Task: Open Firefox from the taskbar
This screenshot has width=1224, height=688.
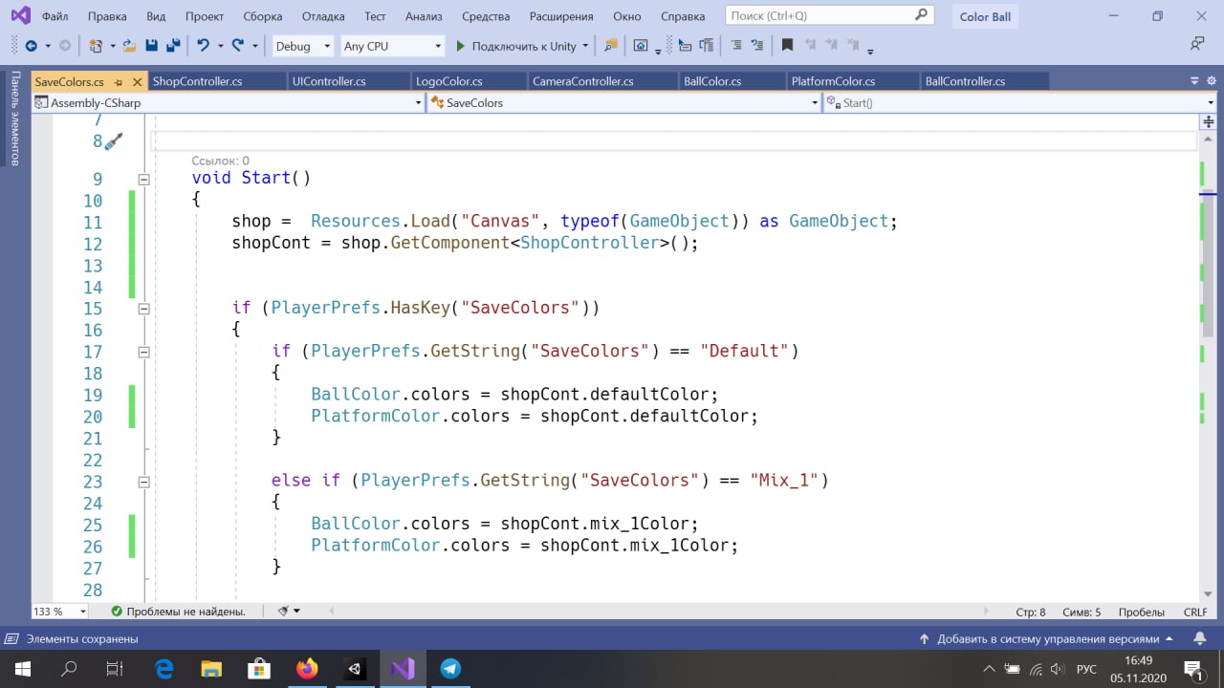Action: (307, 669)
